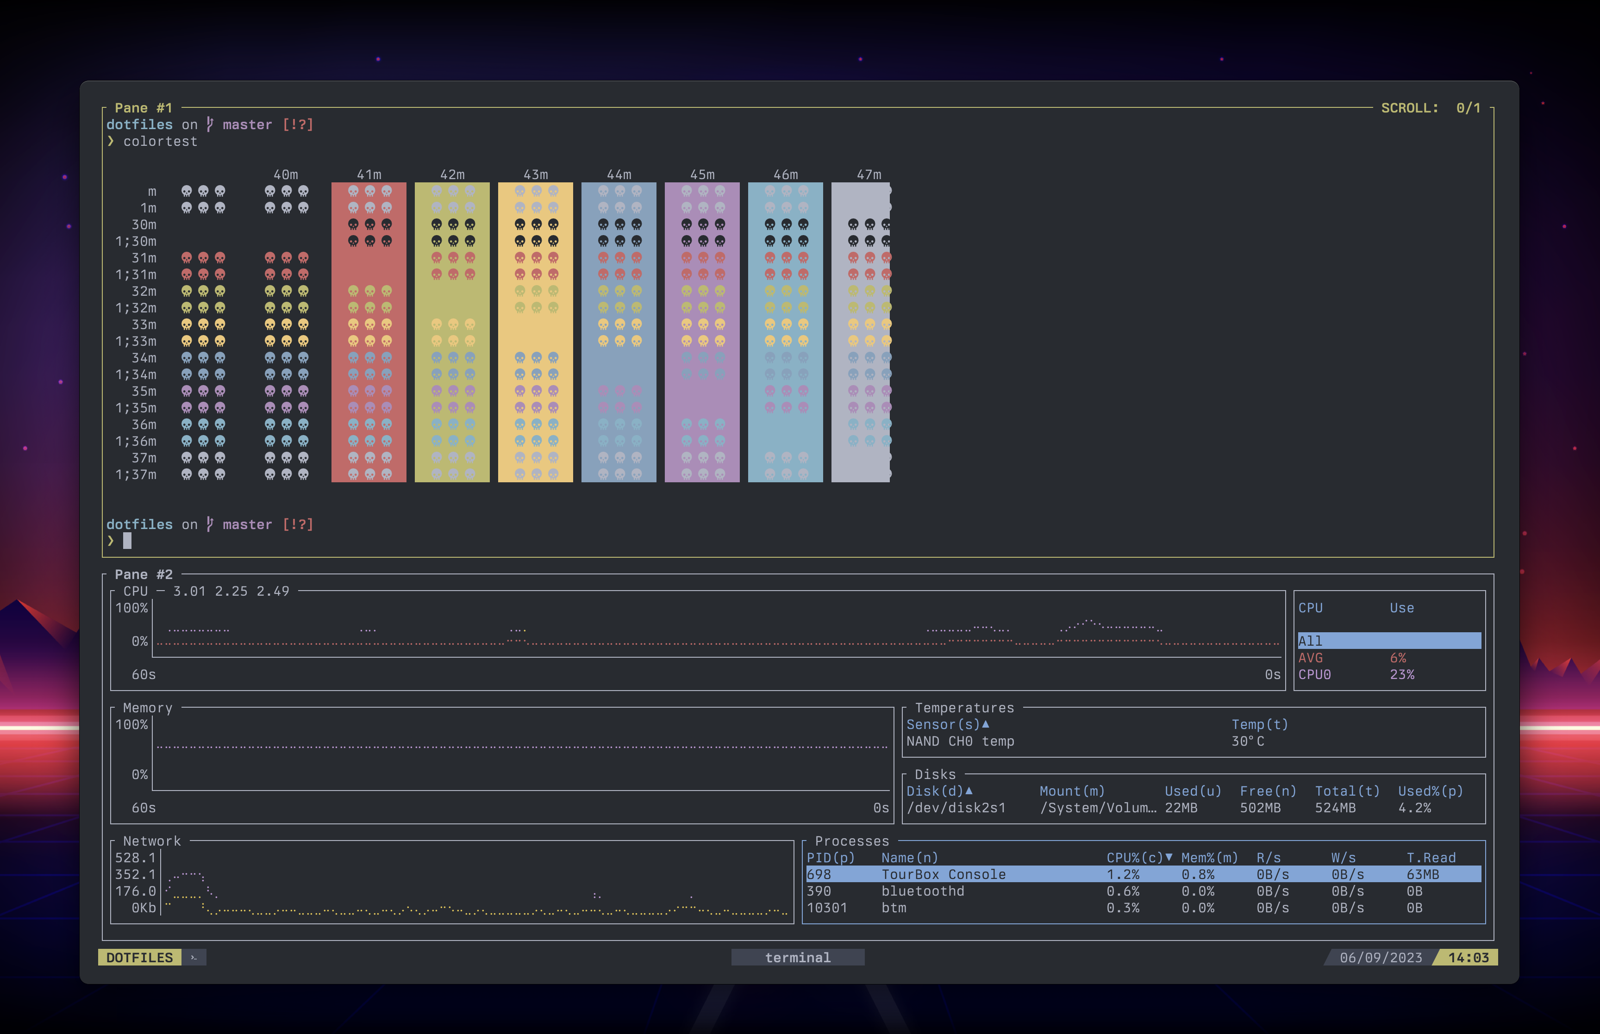Select the CPU widget title with load averages
Viewport: 1600px width, 1034px height.
click(206, 591)
